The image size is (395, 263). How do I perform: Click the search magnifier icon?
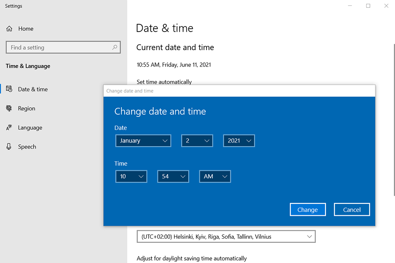(x=115, y=48)
